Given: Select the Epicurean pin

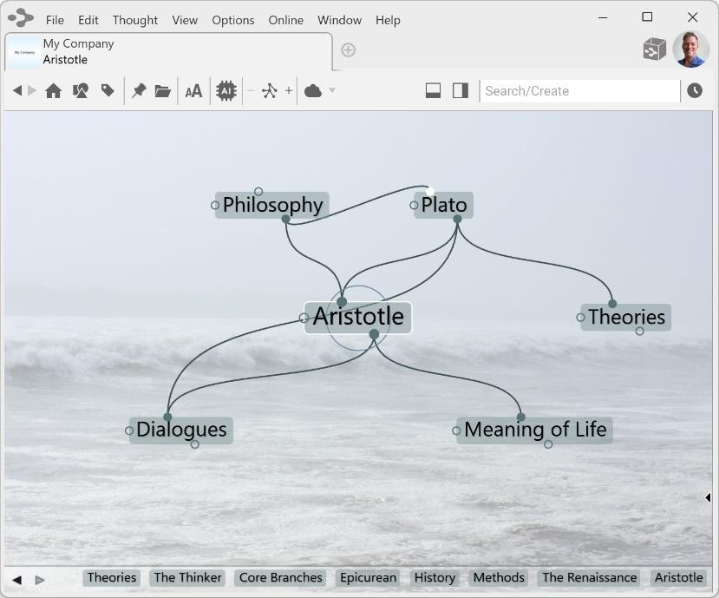Looking at the screenshot, I should pos(368,578).
